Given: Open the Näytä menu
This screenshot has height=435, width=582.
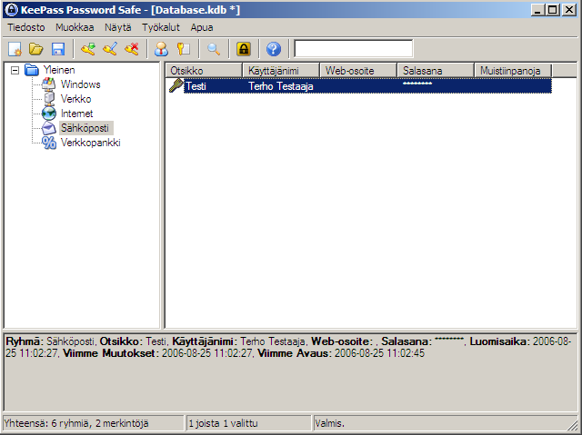Looking at the screenshot, I should 117,27.
